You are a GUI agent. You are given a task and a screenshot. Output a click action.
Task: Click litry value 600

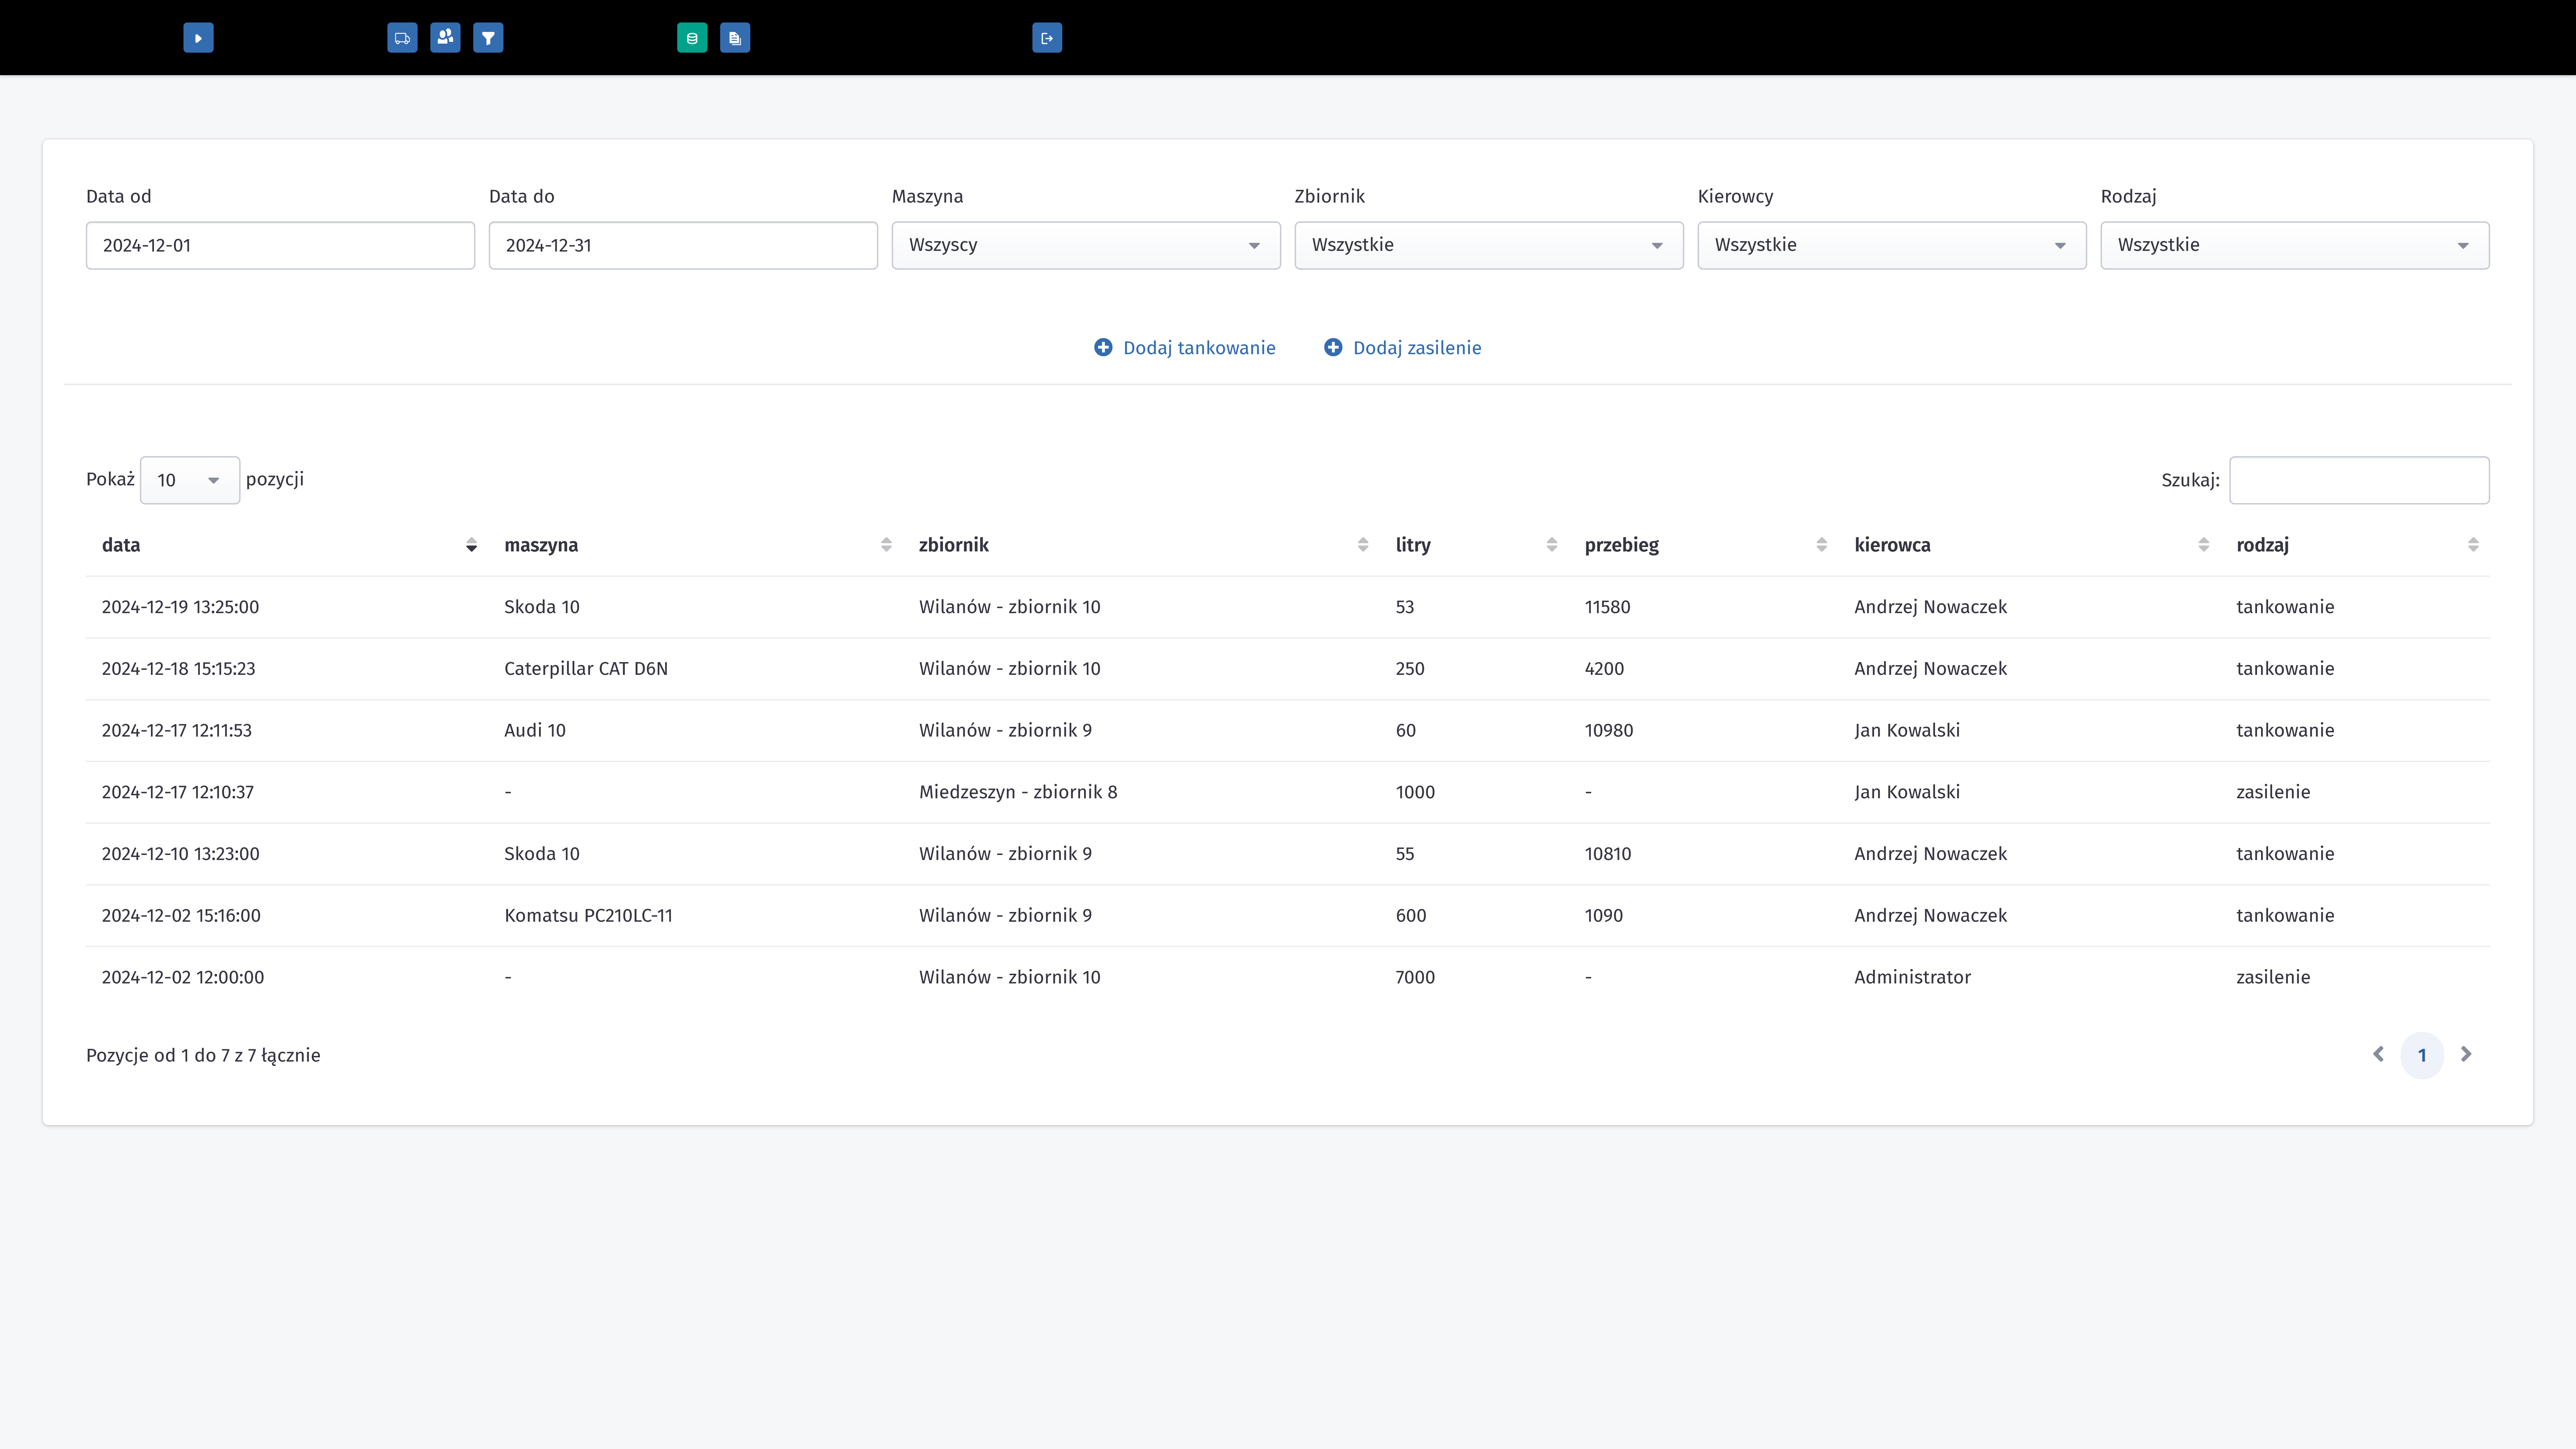[x=1411, y=916]
